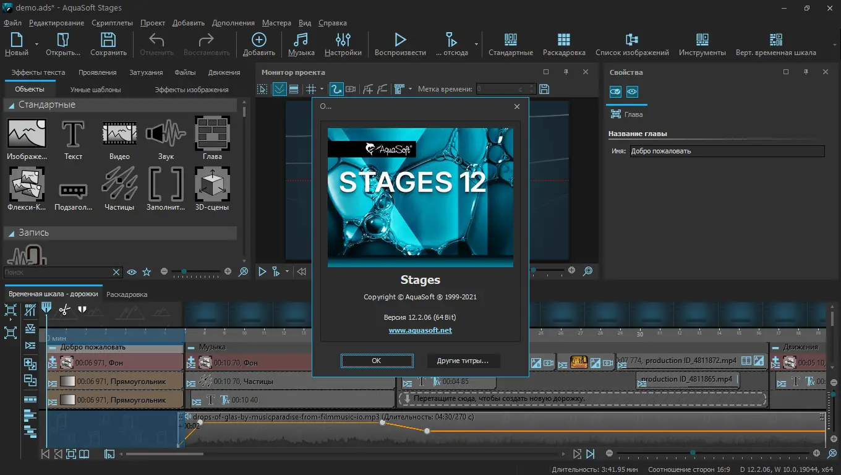Toggle the eye icon in Свойства panel
The height and width of the screenshot is (475, 841).
pyautogui.click(x=631, y=92)
